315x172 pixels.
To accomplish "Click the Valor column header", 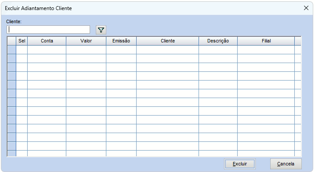I will (86, 41).
